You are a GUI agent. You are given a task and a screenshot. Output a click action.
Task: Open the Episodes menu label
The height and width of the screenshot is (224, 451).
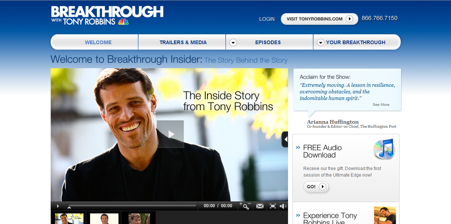click(x=268, y=42)
